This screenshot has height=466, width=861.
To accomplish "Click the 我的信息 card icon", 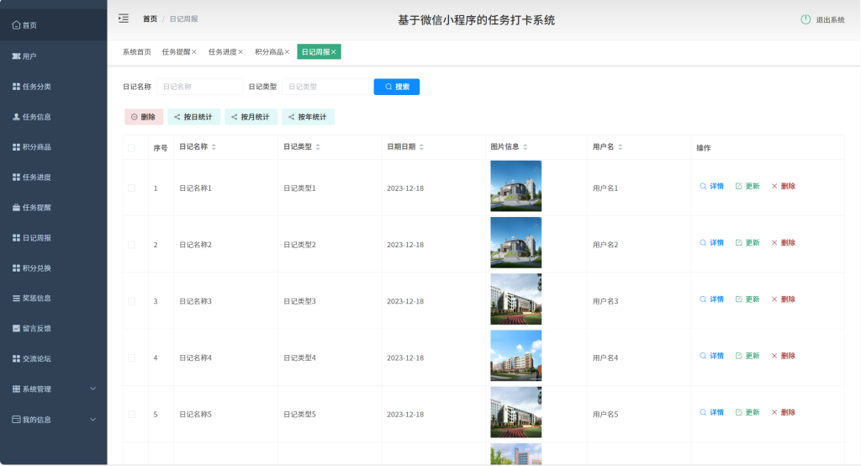I will [x=16, y=419].
